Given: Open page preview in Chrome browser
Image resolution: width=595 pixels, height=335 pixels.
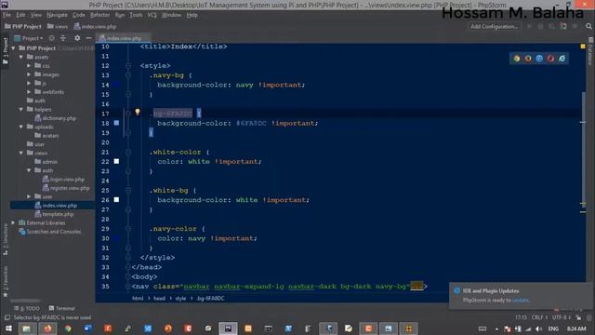Looking at the screenshot, I should [x=517, y=59].
